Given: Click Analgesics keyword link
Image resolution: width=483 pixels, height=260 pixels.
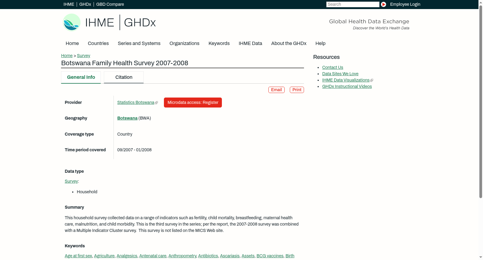Looking at the screenshot, I should pyautogui.click(x=127, y=256).
